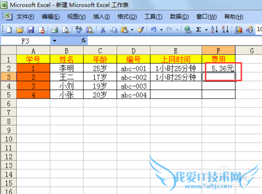Open the 工具(T) menu
262x194 pixels.
pyautogui.click(x=154, y=17)
